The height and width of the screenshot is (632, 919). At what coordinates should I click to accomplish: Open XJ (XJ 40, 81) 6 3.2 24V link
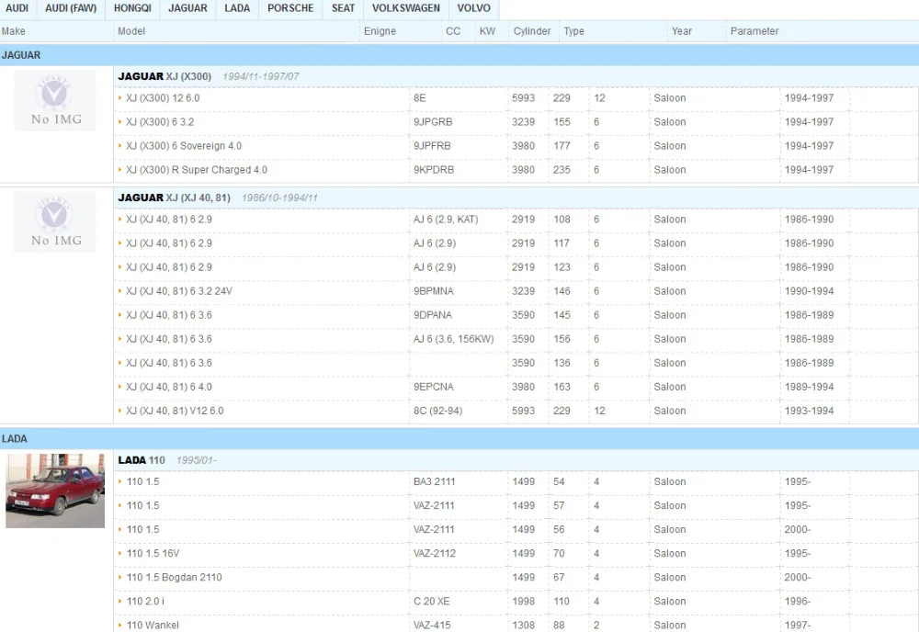(179, 291)
